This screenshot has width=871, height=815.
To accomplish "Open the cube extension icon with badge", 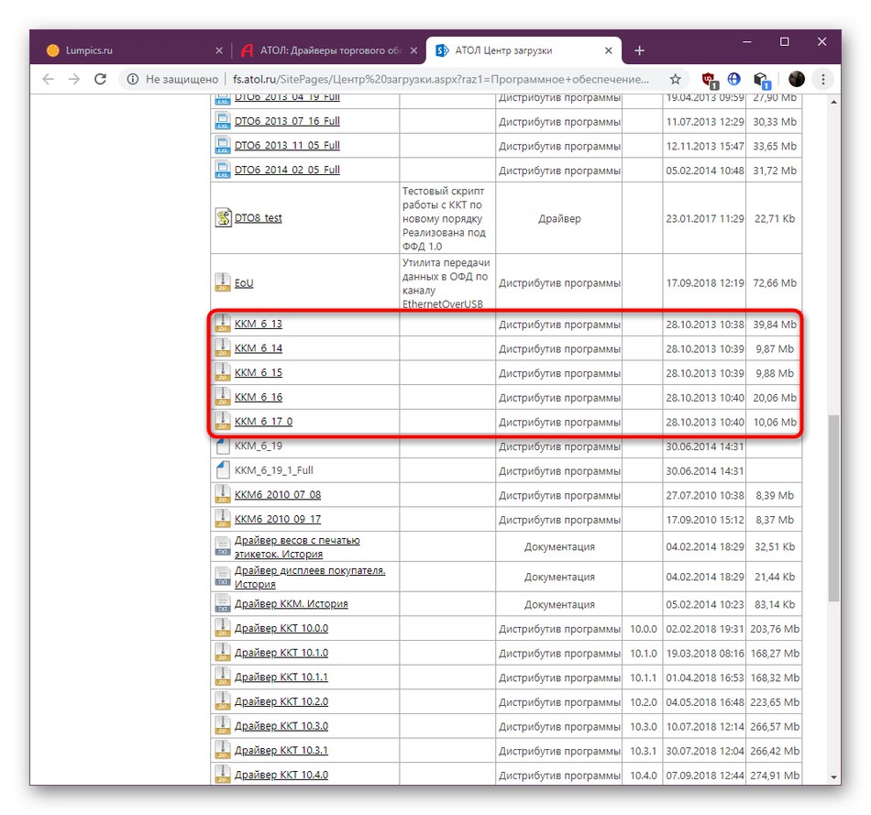I will point(761,80).
